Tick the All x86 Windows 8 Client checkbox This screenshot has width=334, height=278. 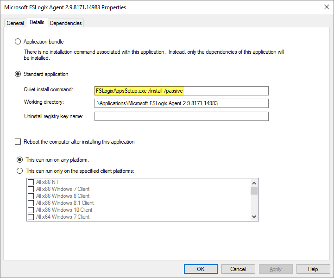(31, 196)
